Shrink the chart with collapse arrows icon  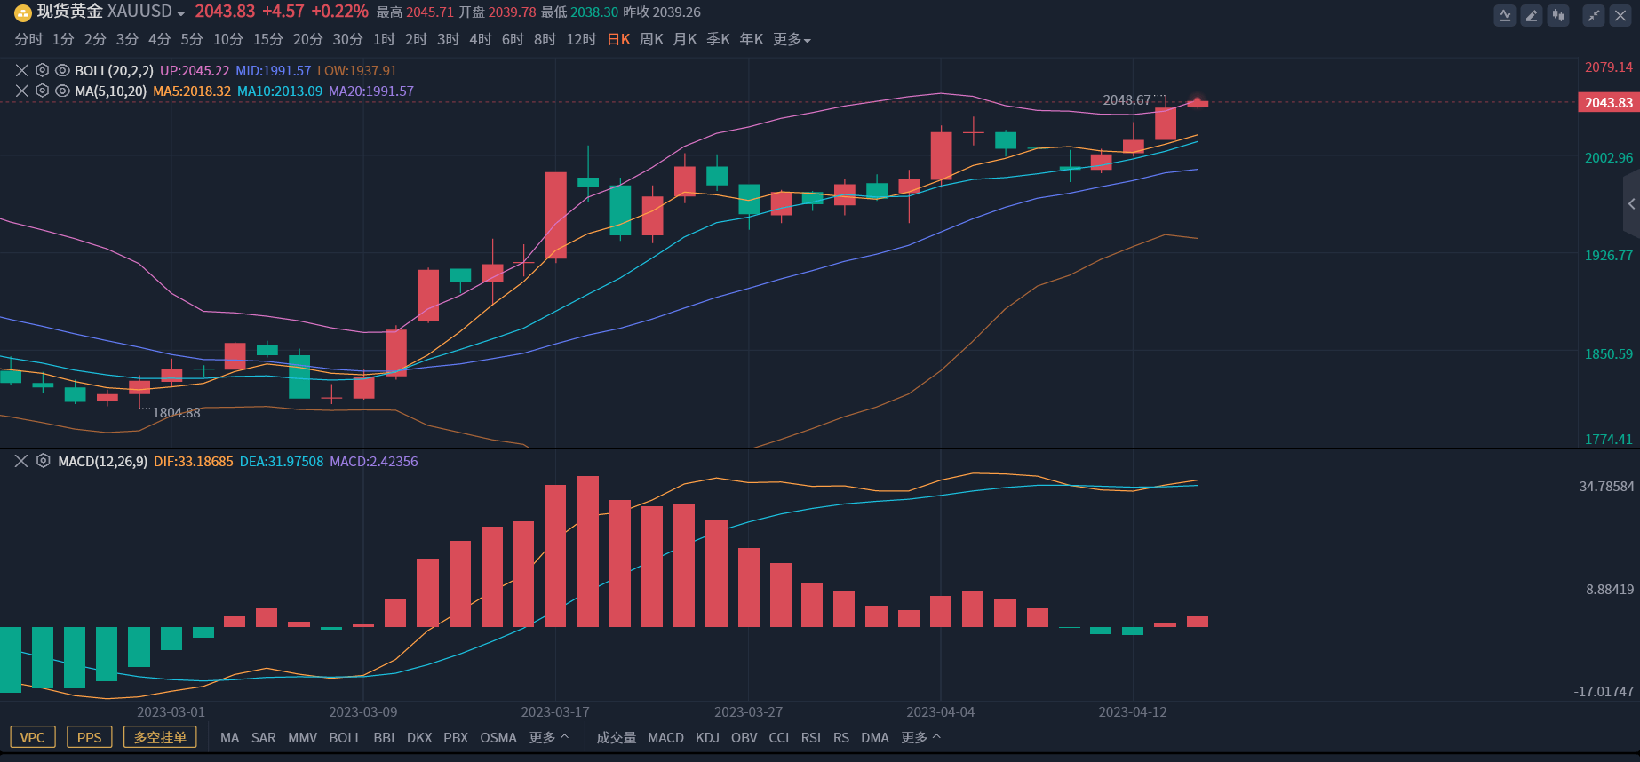1594,15
